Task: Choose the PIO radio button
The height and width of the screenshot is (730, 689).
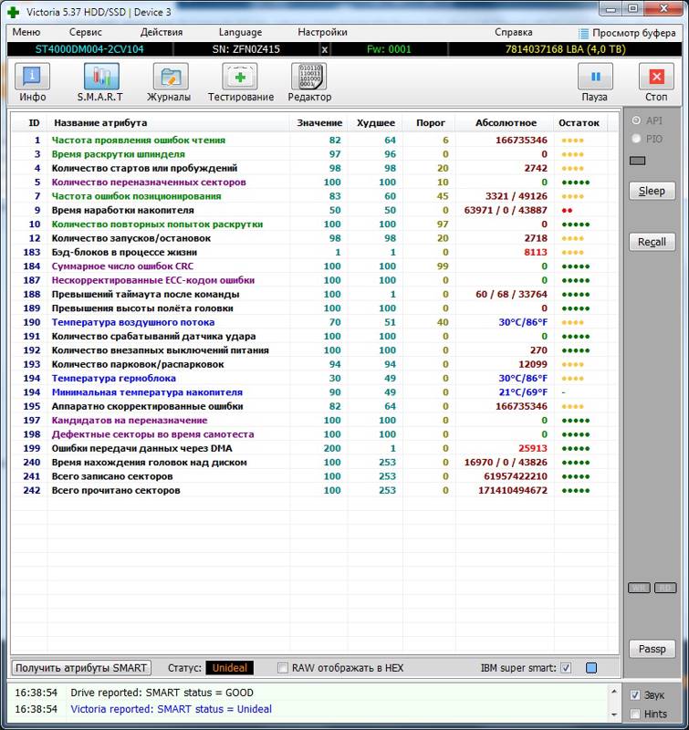Action: (x=636, y=139)
